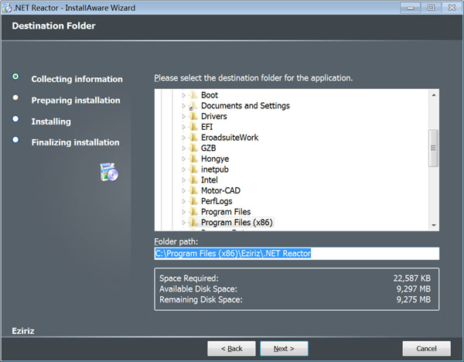Expand the Motor-CAD folder node
The height and width of the screenshot is (362, 464).
(183, 191)
